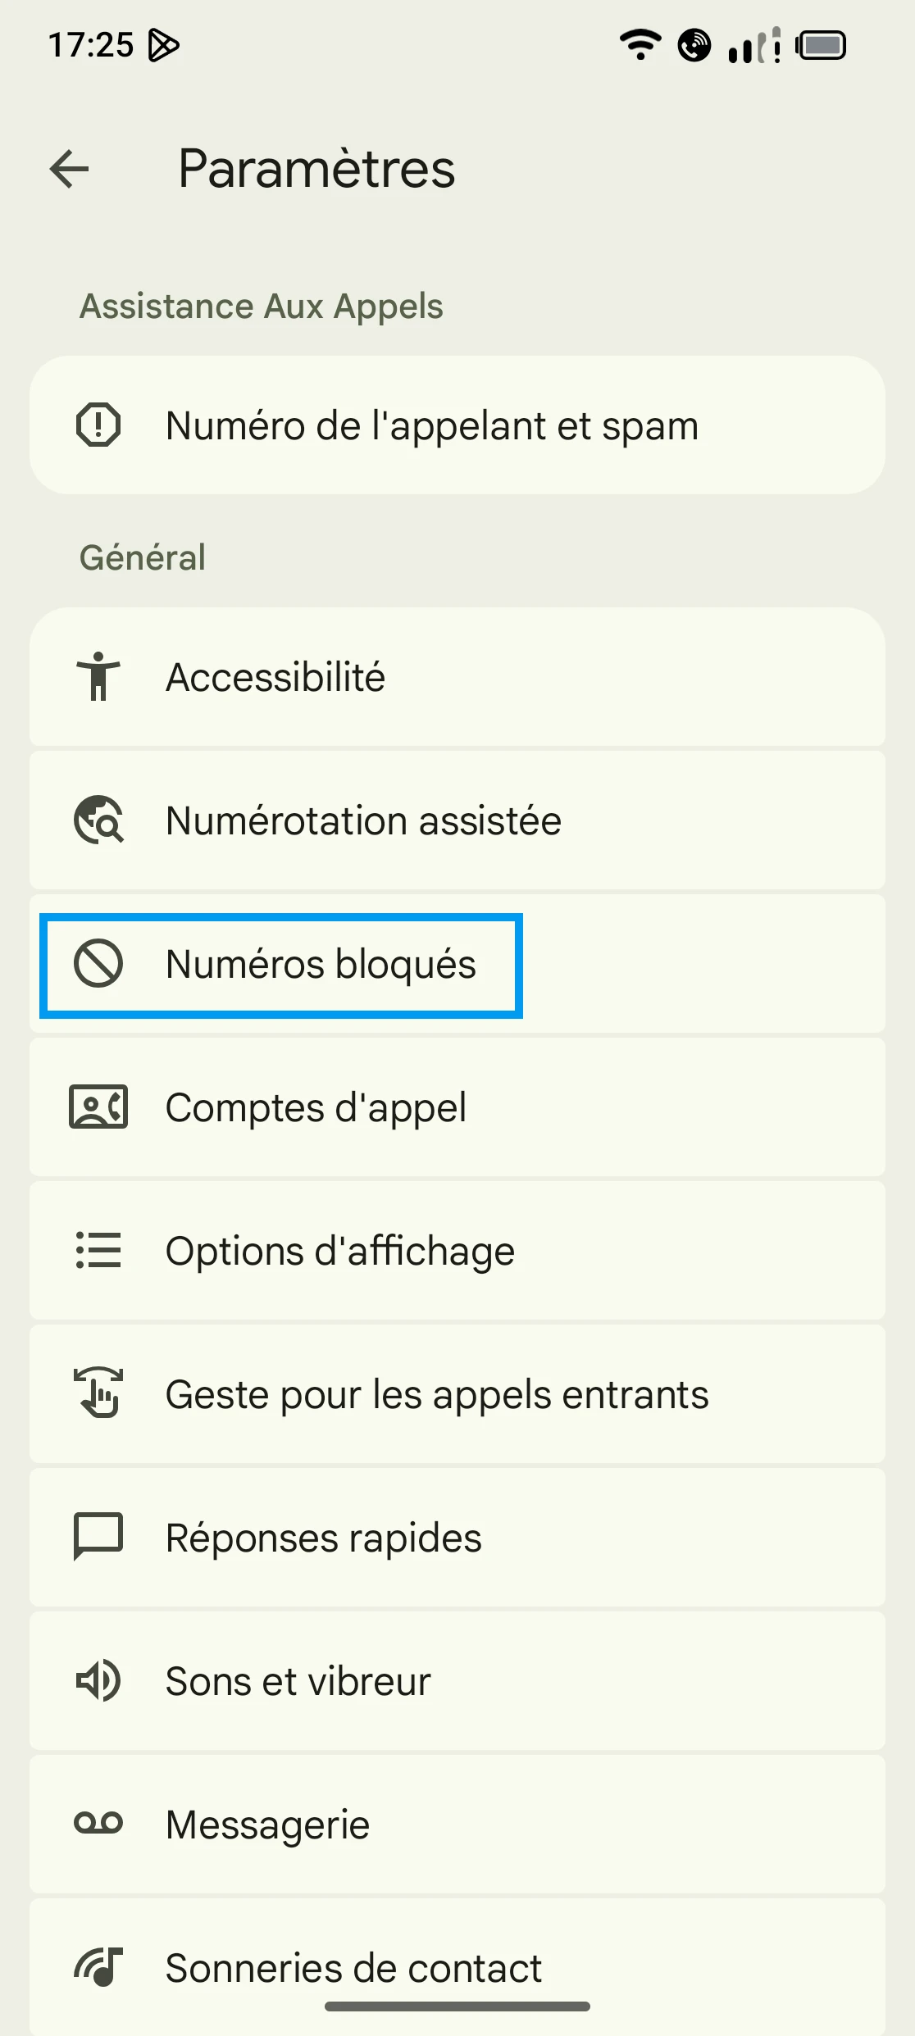Tap the Sons et vibreur speaker icon

(x=98, y=1681)
